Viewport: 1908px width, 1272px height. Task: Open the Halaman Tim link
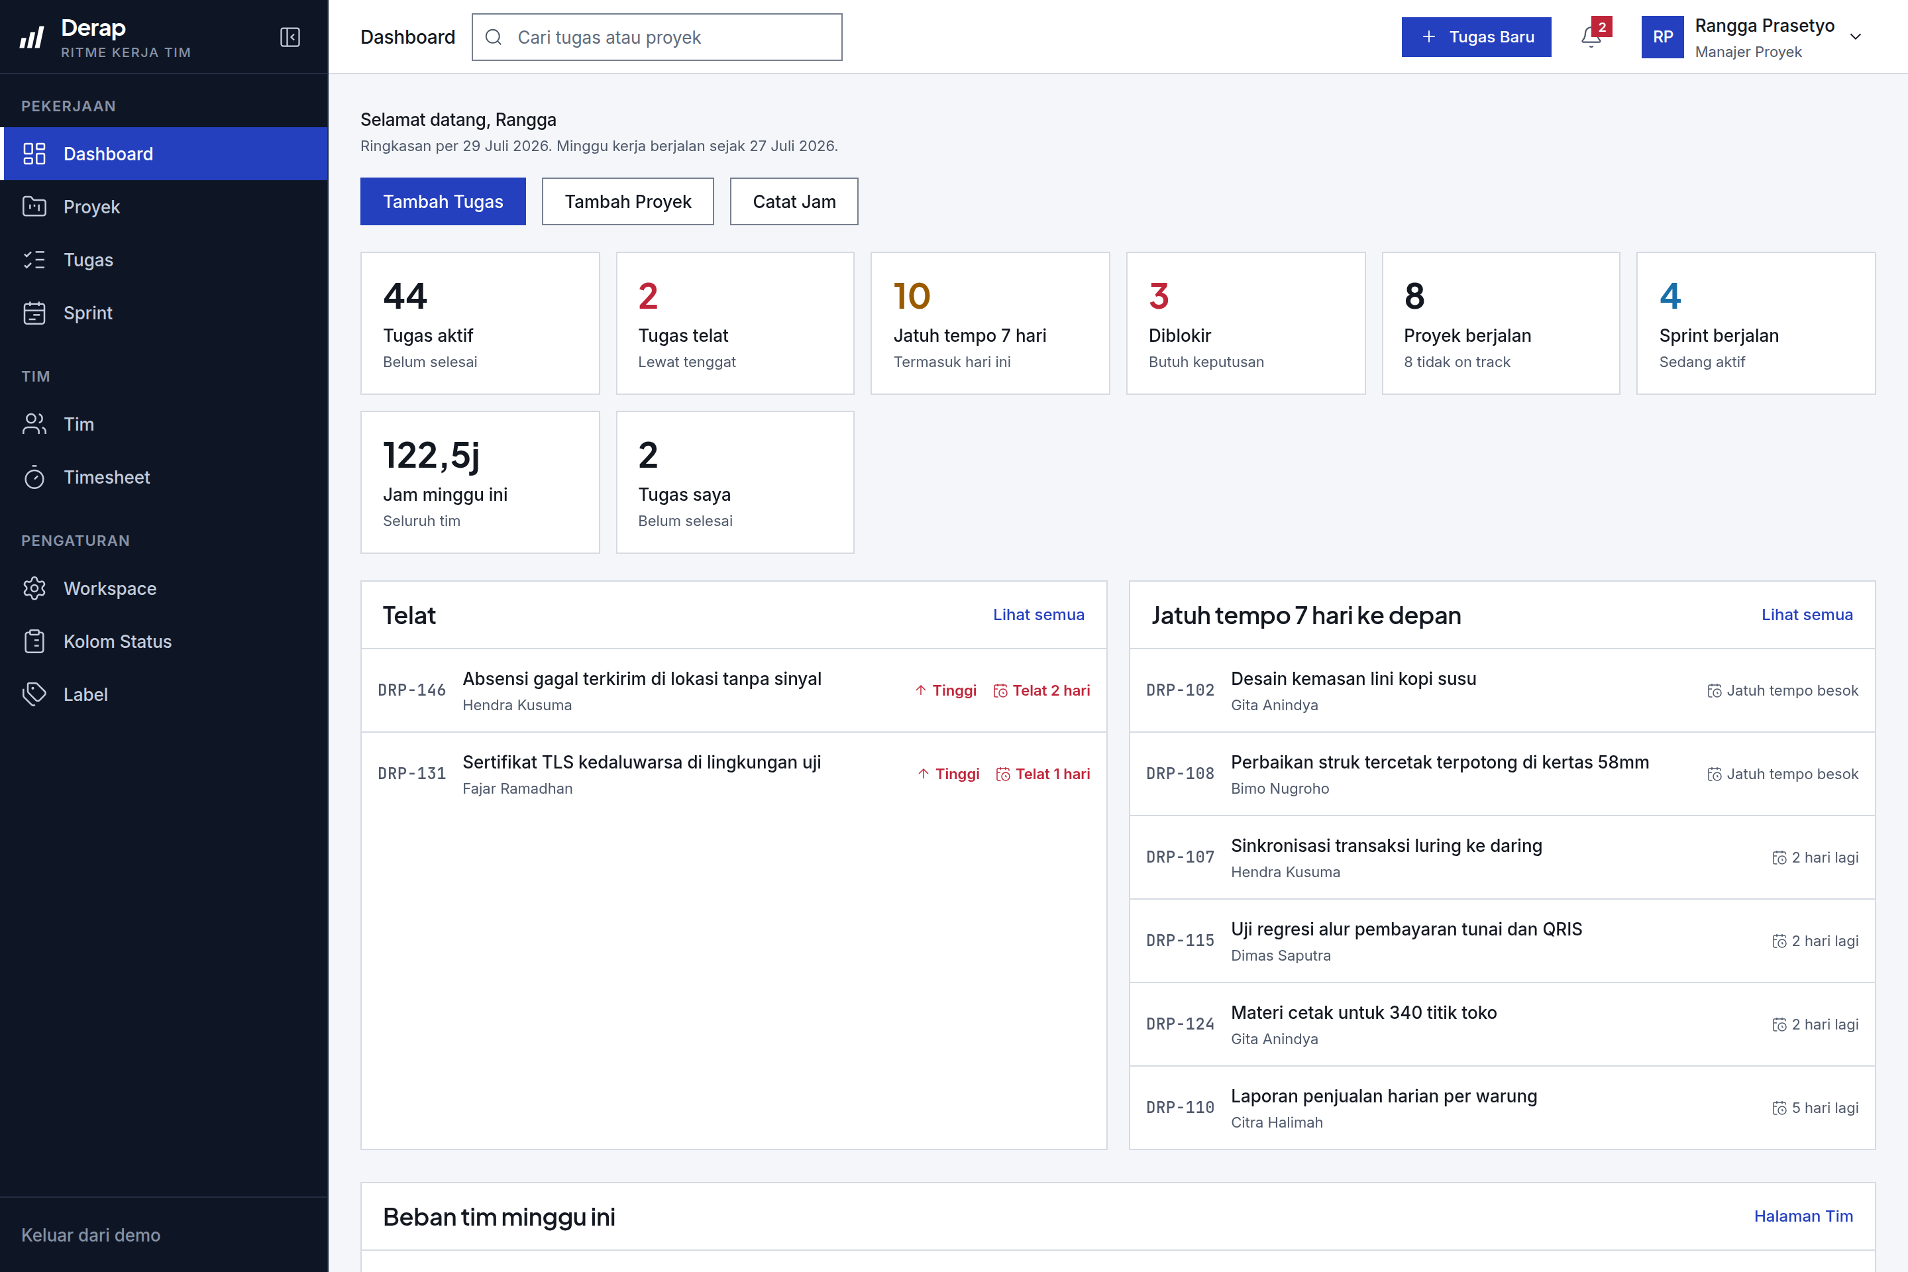1803,1216
